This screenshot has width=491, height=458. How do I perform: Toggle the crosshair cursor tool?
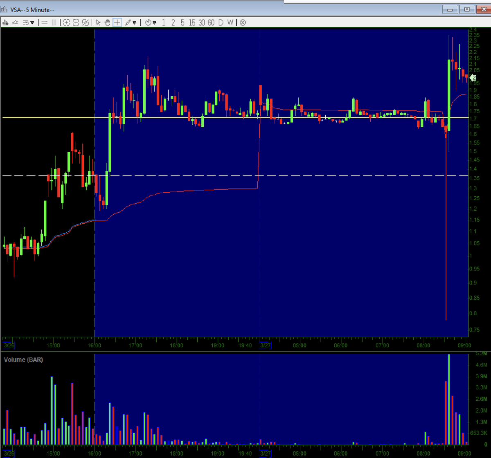coord(117,22)
